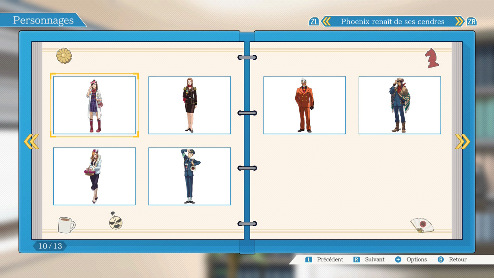Click the red chess knight sticker
Screen dimensions: 494x278
[432, 58]
